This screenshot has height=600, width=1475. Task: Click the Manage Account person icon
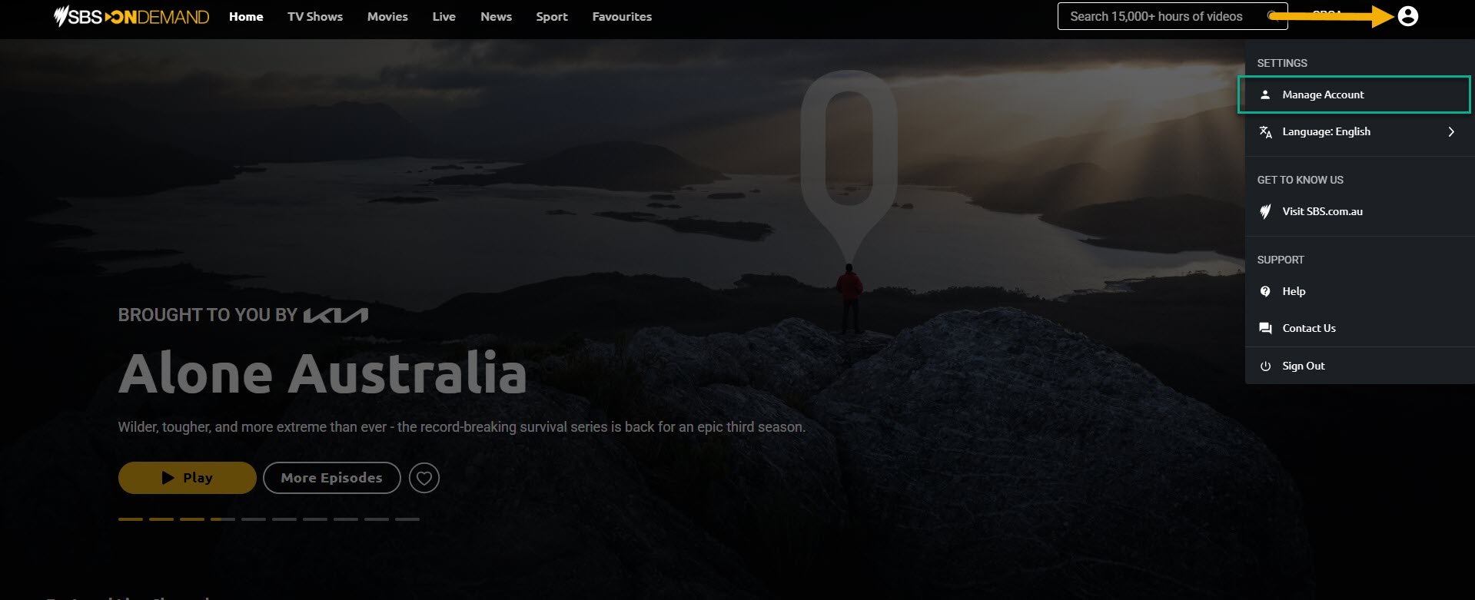[x=1265, y=94]
